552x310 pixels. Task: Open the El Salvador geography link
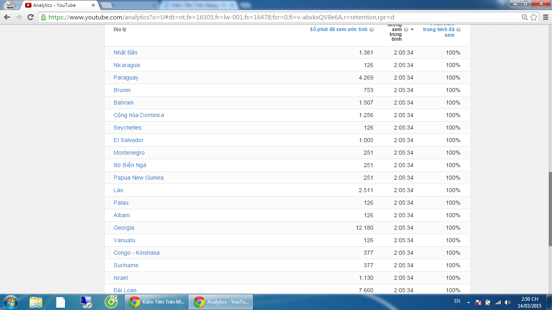coord(129,140)
